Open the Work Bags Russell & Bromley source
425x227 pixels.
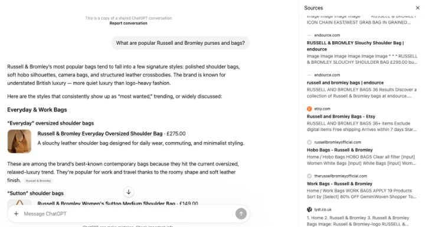339,183
